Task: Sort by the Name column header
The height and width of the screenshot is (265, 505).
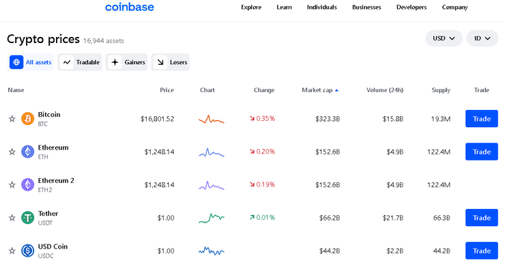Action: pos(16,90)
